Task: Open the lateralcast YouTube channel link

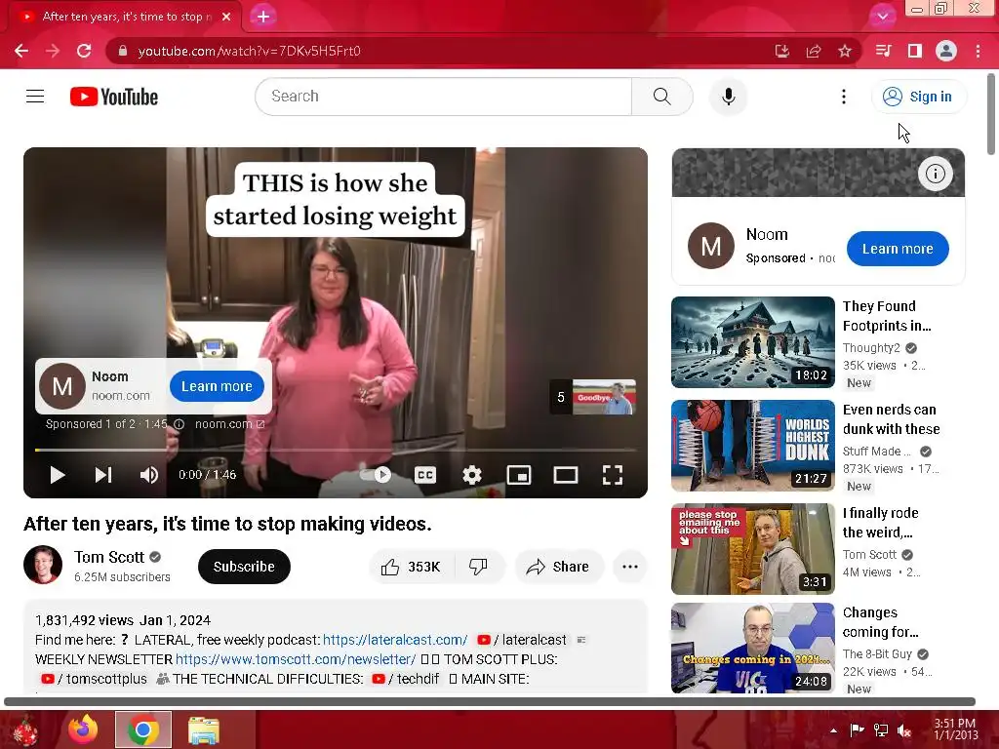Action: coord(522,640)
